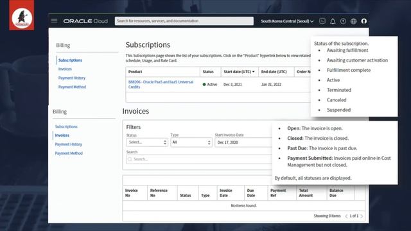
Task: Click the invoice Search input field
Action: 199,159
